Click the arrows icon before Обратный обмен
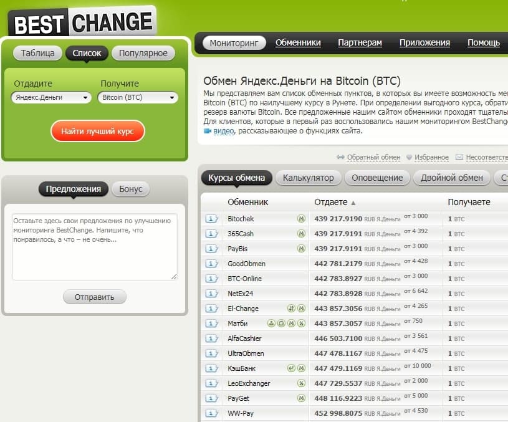 click(x=340, y=158)
